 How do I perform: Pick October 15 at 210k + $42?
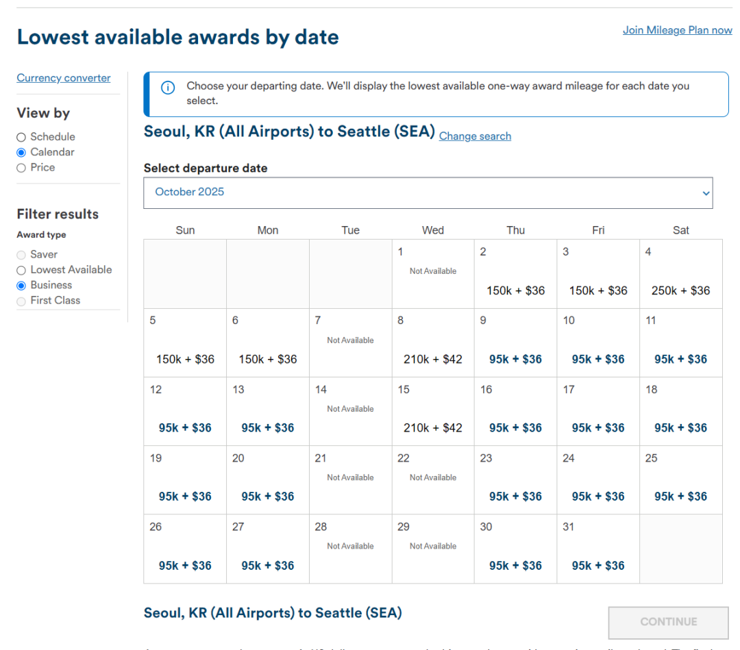[432, 427]
